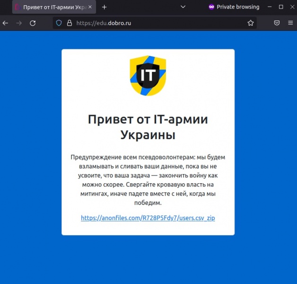Click the private browsing mask icon
The image size is (297, 284).
pyautogui.click(x=211, y=7)
